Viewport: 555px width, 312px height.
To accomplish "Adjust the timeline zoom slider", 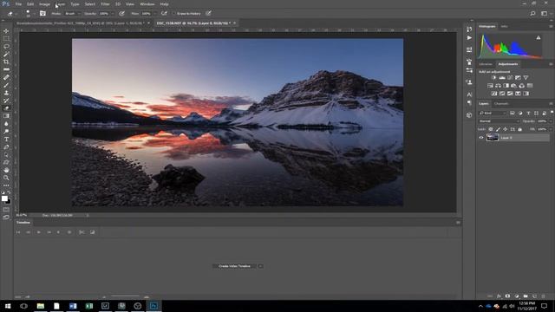I will coord(125,296).
